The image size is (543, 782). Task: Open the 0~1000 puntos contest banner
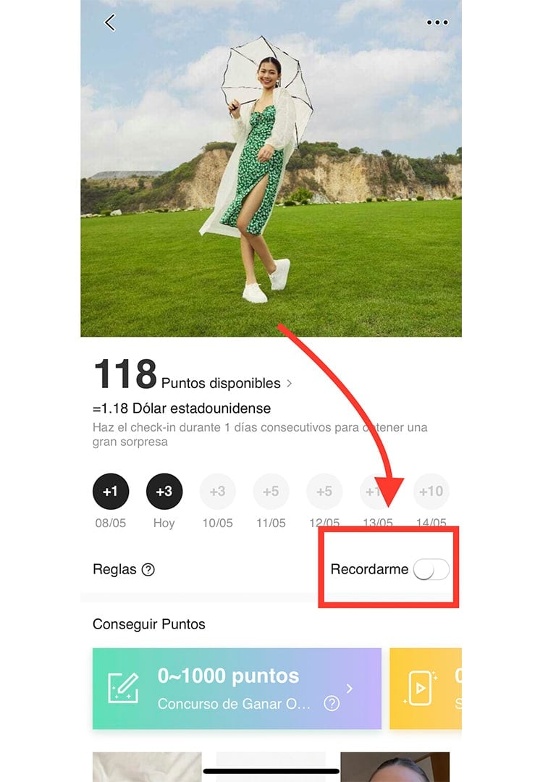coord(237,689)
